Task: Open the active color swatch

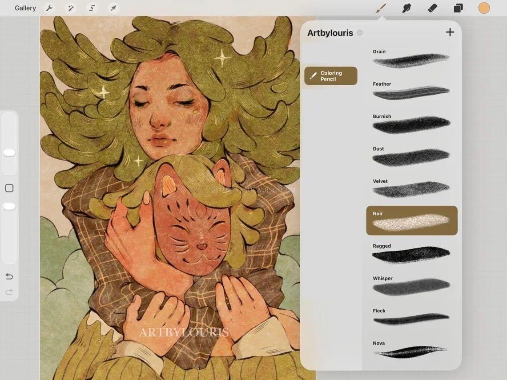Action: [x=484, y=8]
